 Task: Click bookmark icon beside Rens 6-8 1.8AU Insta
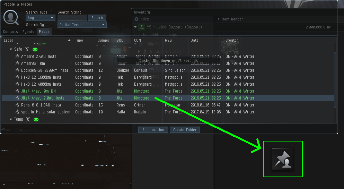tap(17, 105)
